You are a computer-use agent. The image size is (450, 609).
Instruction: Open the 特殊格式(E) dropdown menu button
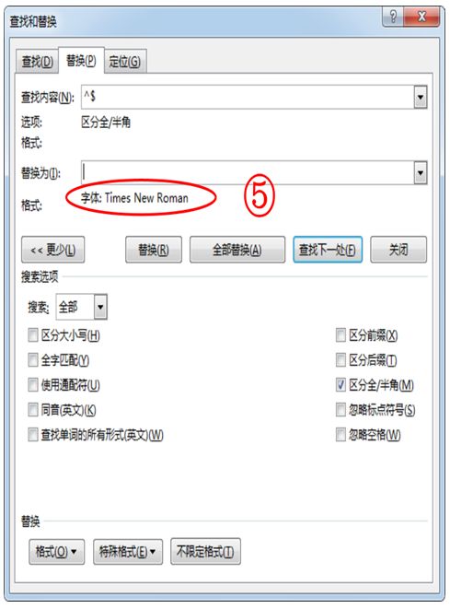point(128,551)
